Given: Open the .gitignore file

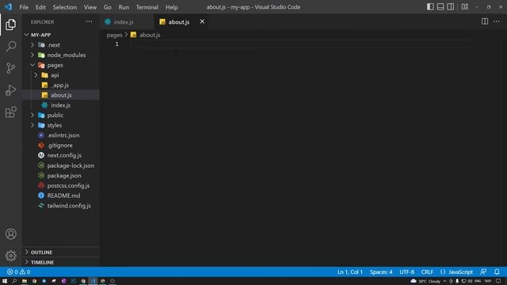Looking at the screenshot, I should point(61,145).
